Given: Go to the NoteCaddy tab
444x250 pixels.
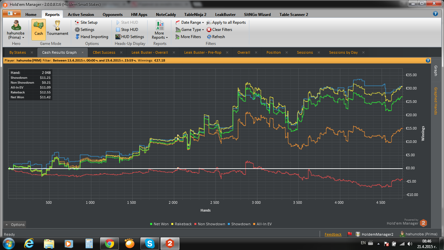Looking at the screenshot, I should coord(166,14).
